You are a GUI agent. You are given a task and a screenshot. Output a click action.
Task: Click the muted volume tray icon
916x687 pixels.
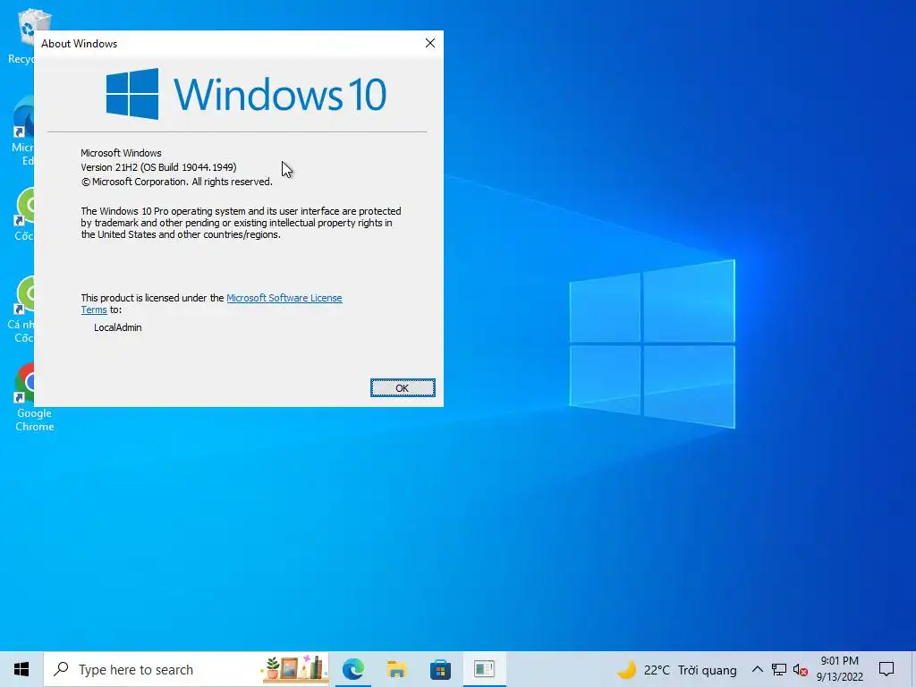(x=801, y=670)
